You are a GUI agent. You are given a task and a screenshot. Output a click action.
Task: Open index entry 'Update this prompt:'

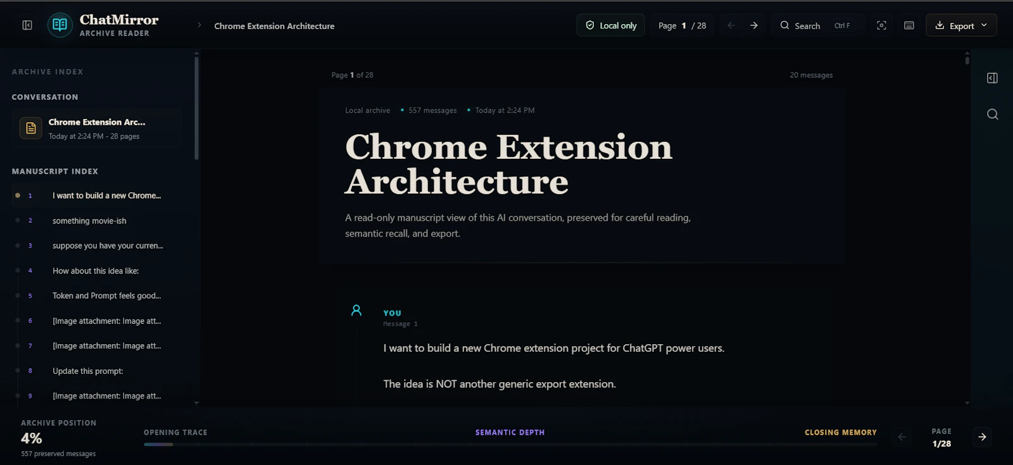96,371
